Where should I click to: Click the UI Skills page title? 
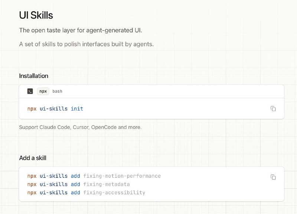tap(36, 15)
